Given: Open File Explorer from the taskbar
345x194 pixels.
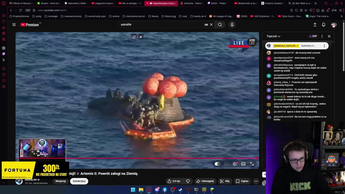Looking at the screenshot, I should (141, 190).
